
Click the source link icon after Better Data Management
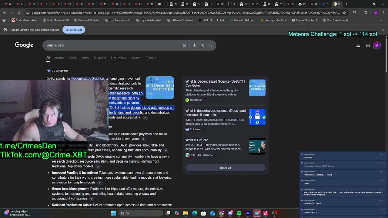tap(91, 199)
